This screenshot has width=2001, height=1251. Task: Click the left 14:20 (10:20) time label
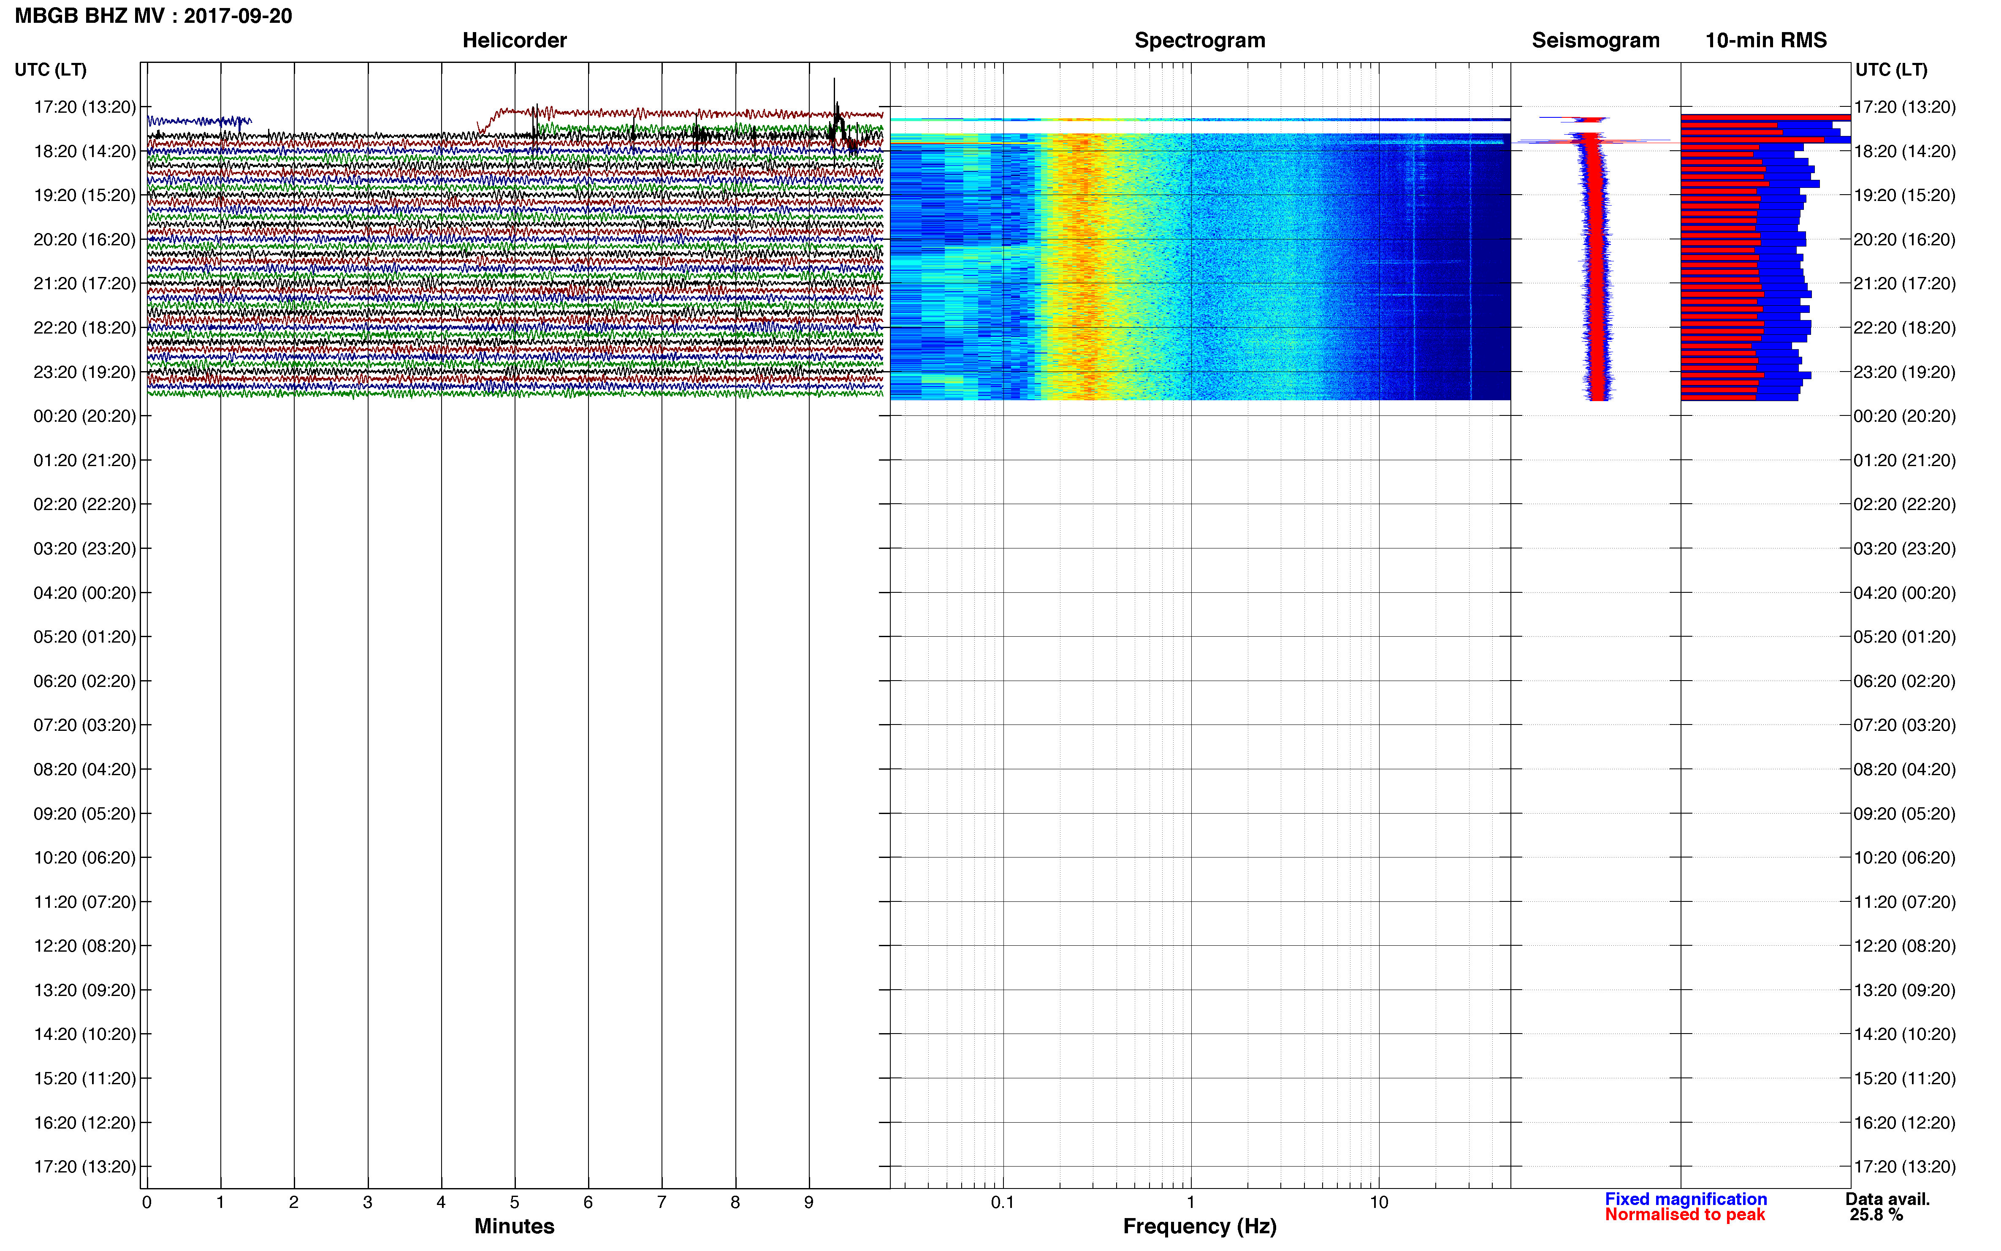pyautogui.click(x=85, y=1034)
